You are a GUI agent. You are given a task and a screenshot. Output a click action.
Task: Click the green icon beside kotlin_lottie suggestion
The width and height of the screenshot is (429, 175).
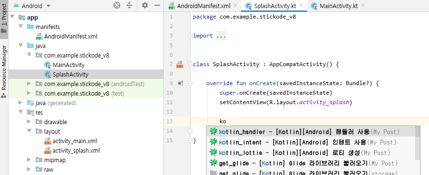click(213, 153)
